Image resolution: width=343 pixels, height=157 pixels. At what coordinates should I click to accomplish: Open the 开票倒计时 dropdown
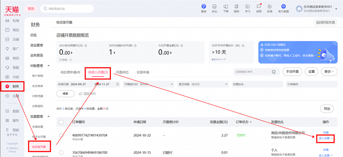pyautogui.click(x=149, y=84)
